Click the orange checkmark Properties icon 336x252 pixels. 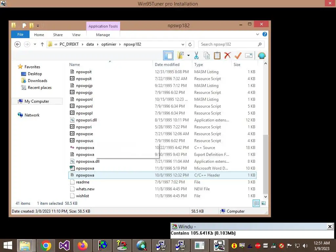coord(238,55)
